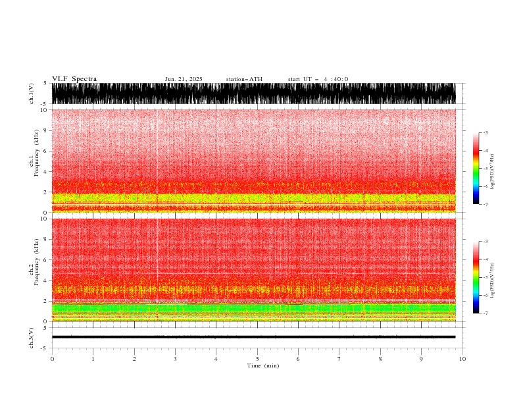Click the lower "log(PSD)(V²/Hz)" colorbar label
The image size is (521, 403).
pyautogui.click(x=492, y=280)
